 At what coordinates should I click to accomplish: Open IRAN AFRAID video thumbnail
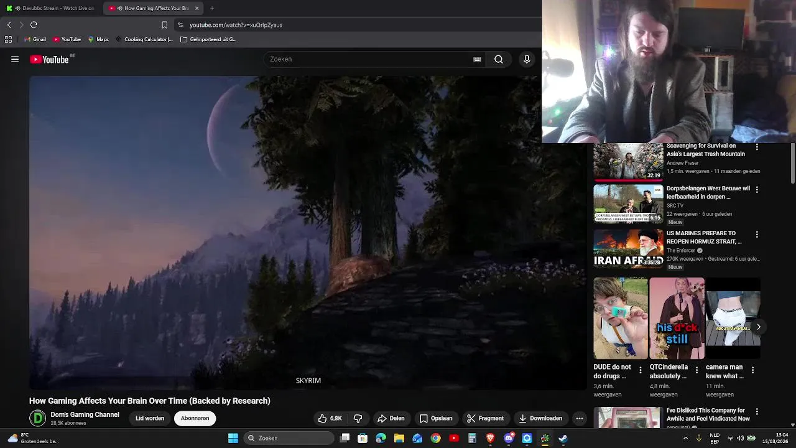coord(628,248)
